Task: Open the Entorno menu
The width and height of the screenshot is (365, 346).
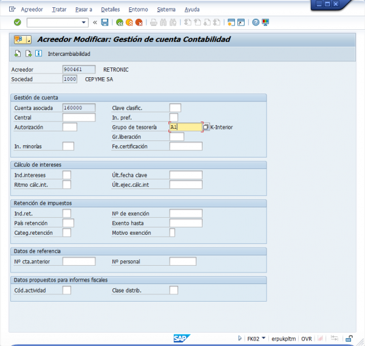Action: 138,10
